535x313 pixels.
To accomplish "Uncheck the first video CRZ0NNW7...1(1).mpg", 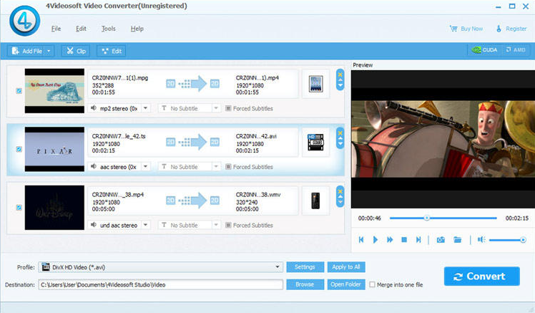I will point(18,91).
